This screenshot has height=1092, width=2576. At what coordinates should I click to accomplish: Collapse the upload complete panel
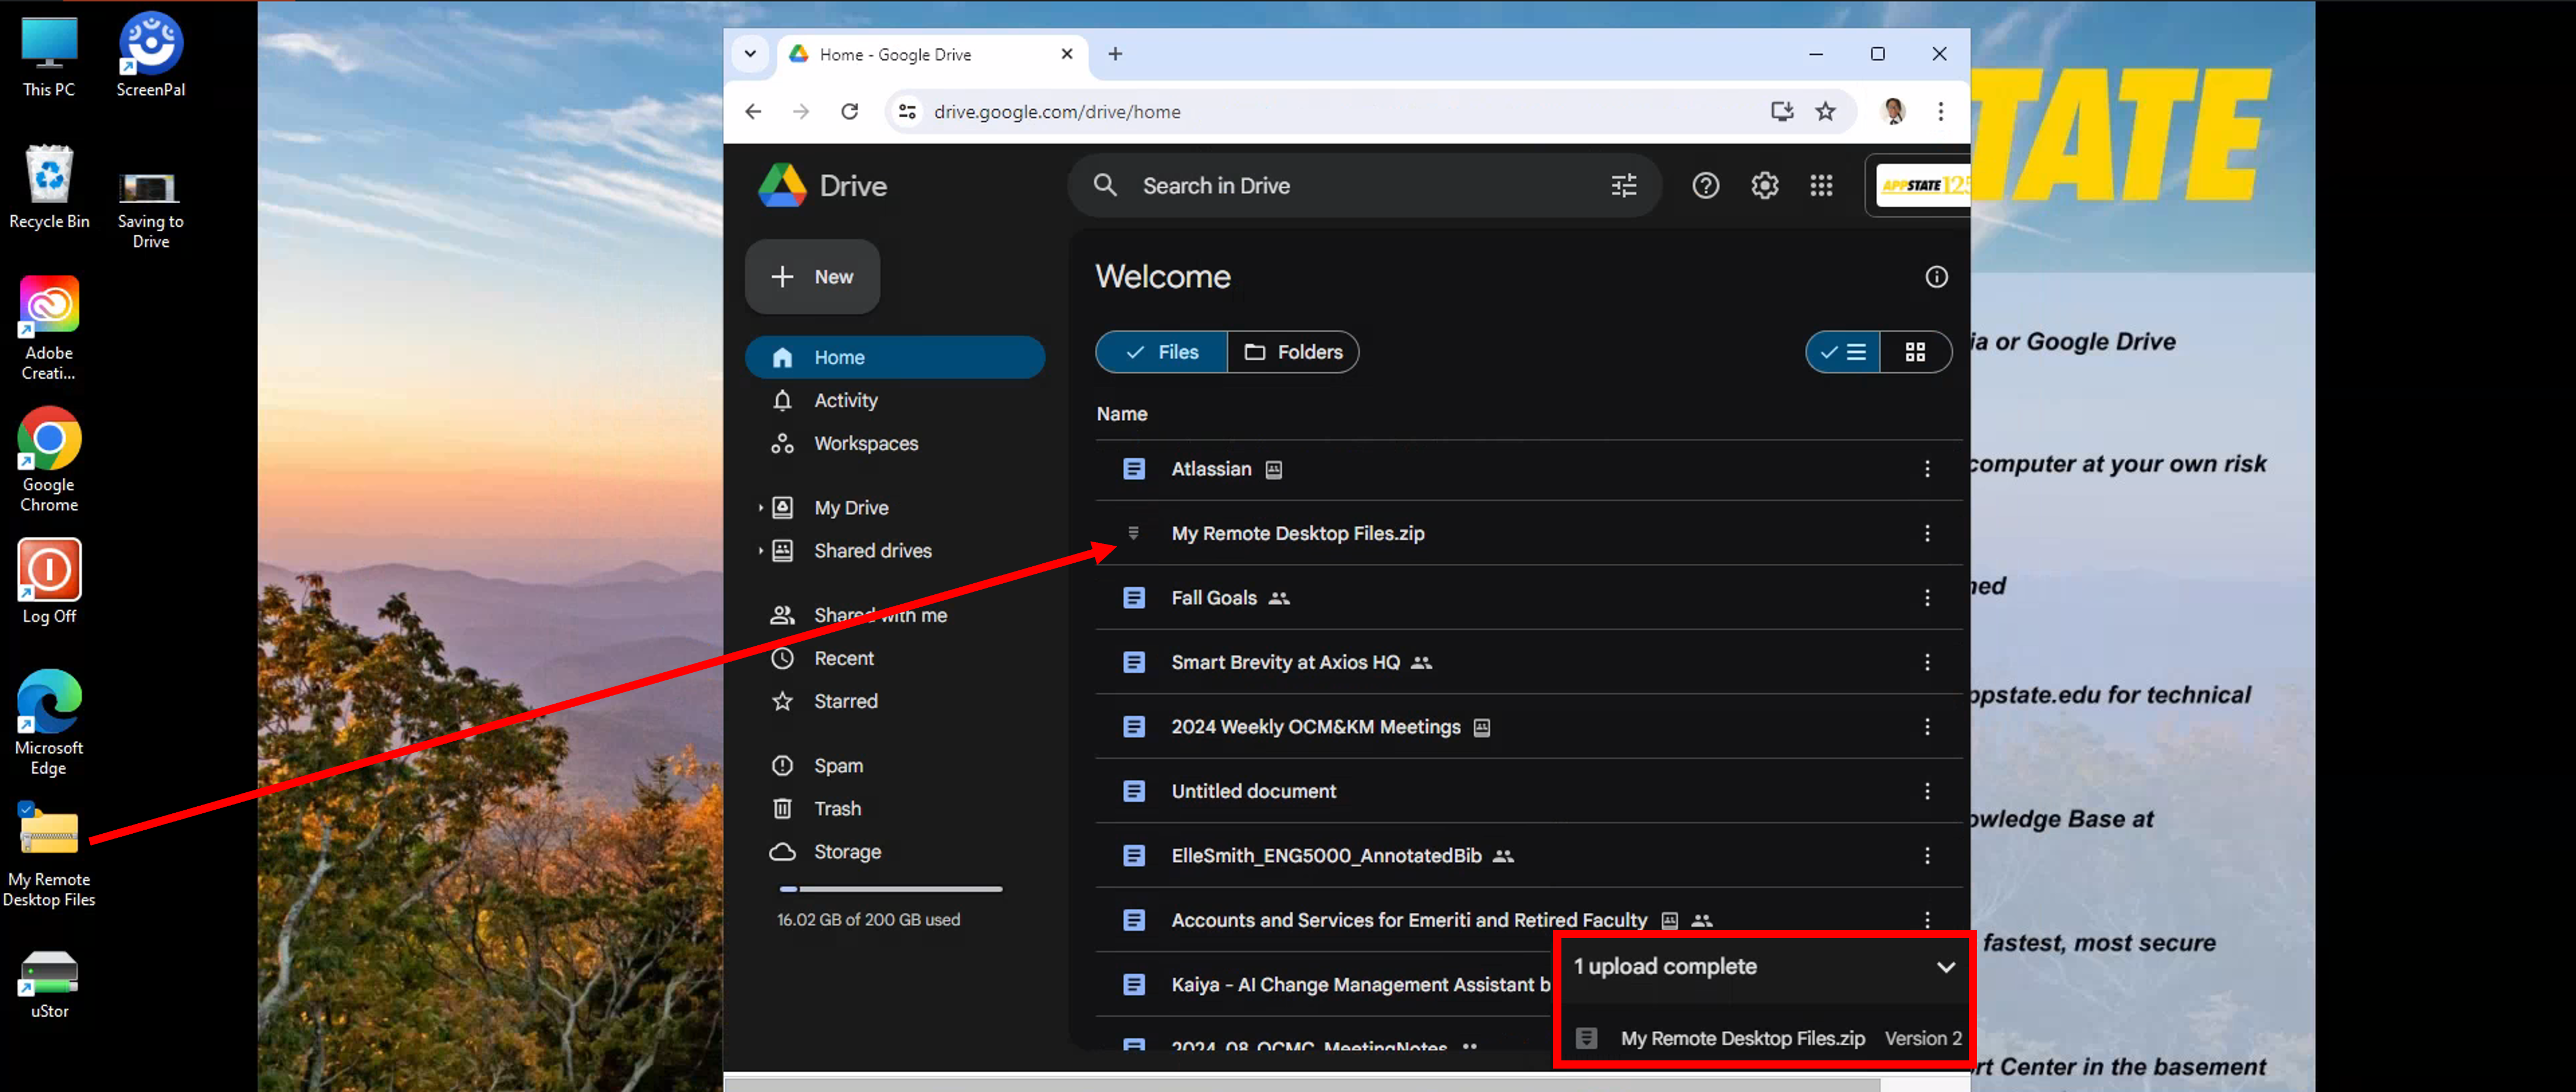coord(1945,967)
